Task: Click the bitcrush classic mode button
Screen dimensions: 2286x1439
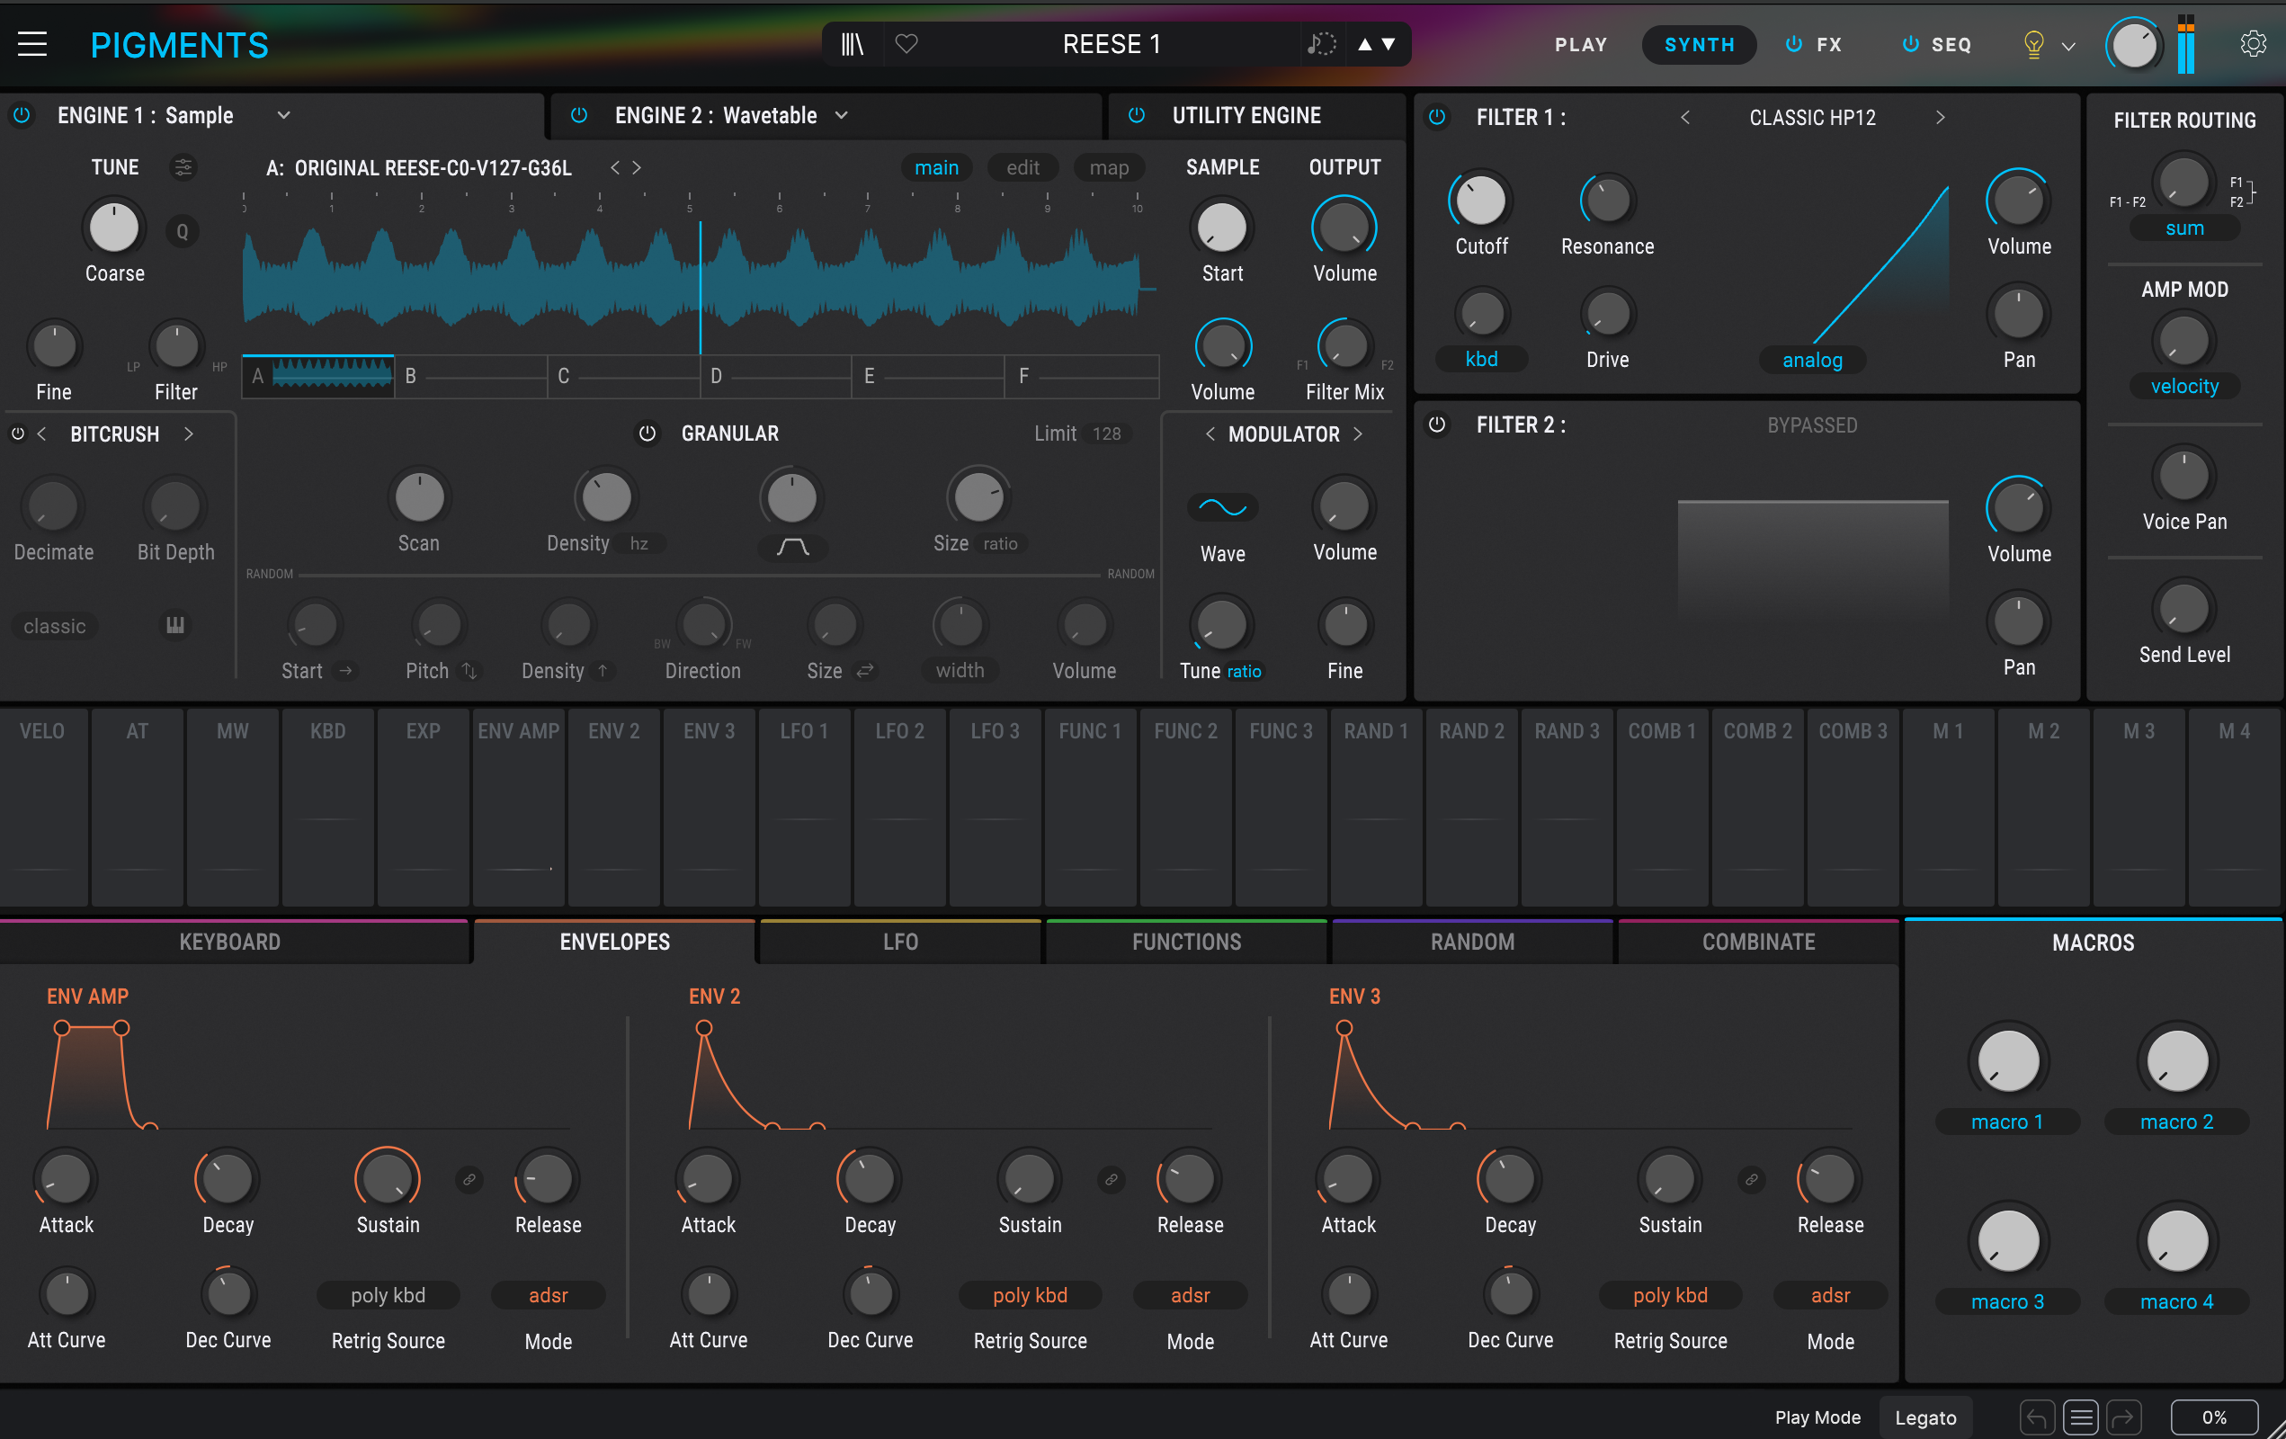Action: click(x=54, y=627)
